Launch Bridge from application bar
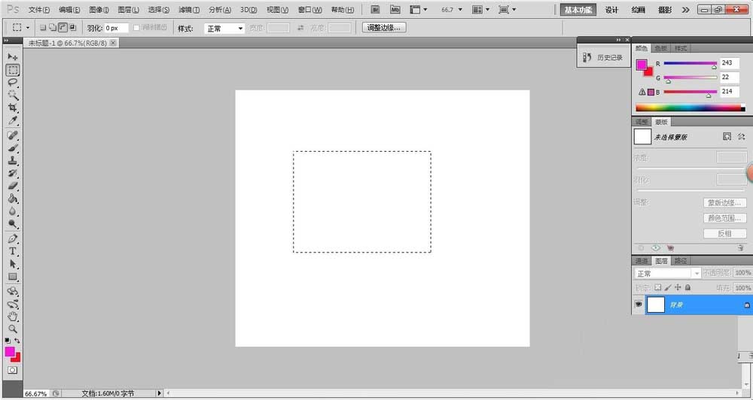Screen dimensions: 753x400 tap(376, 10)
